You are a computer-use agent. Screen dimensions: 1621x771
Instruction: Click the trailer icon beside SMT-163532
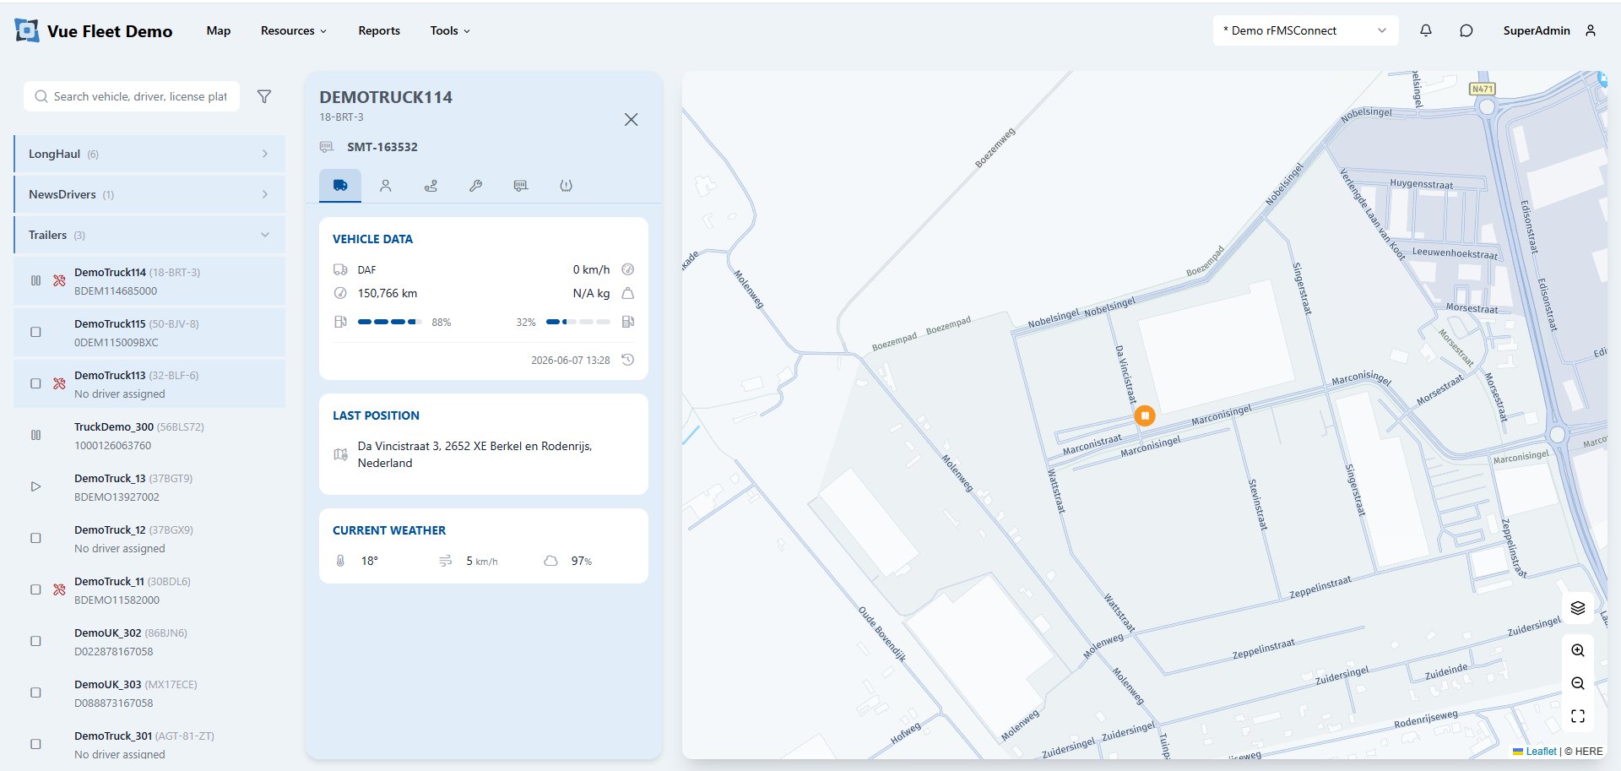pyautogui.click(x=327, y=147)
